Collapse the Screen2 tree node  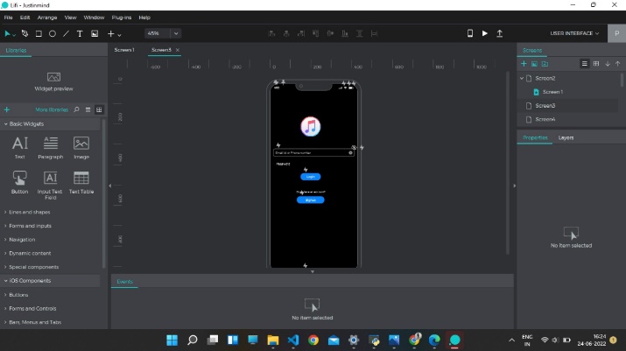point(522,78)
